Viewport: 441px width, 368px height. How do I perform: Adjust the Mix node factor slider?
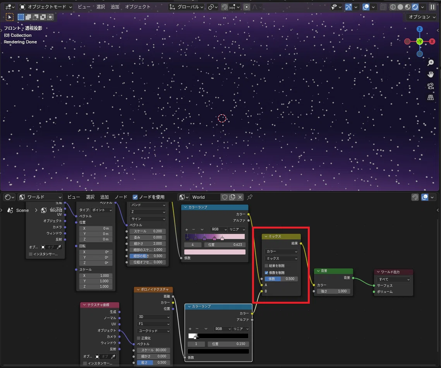(x=281, y=279)
